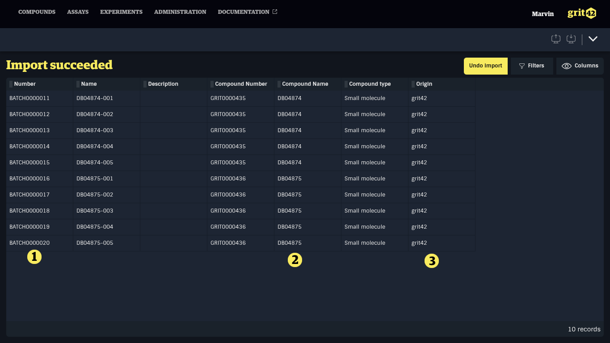The image size is (610, 343).
Task: Click batch name DB04875-004
Action: click(x=95, y=227)
